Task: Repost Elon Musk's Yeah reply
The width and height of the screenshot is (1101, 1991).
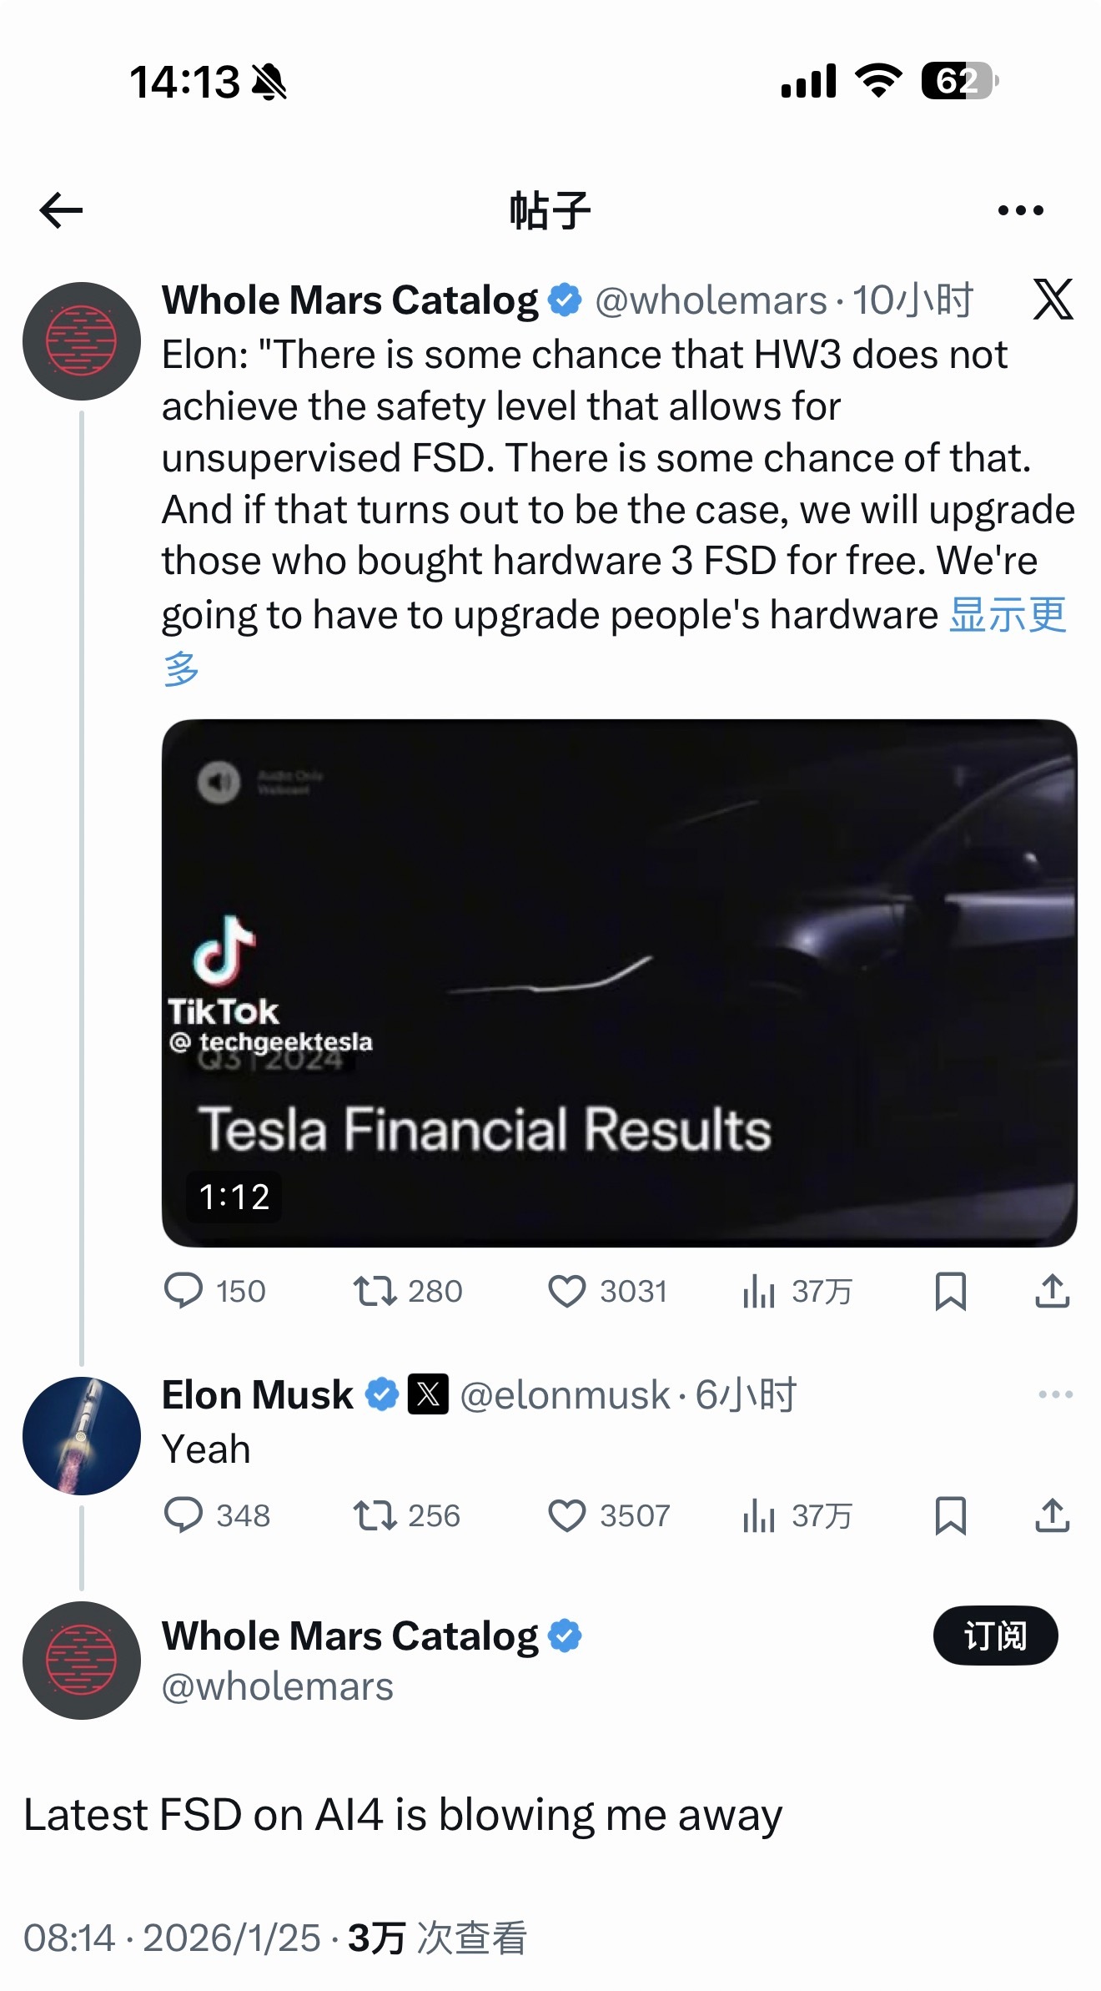Action: (375, 1515)
